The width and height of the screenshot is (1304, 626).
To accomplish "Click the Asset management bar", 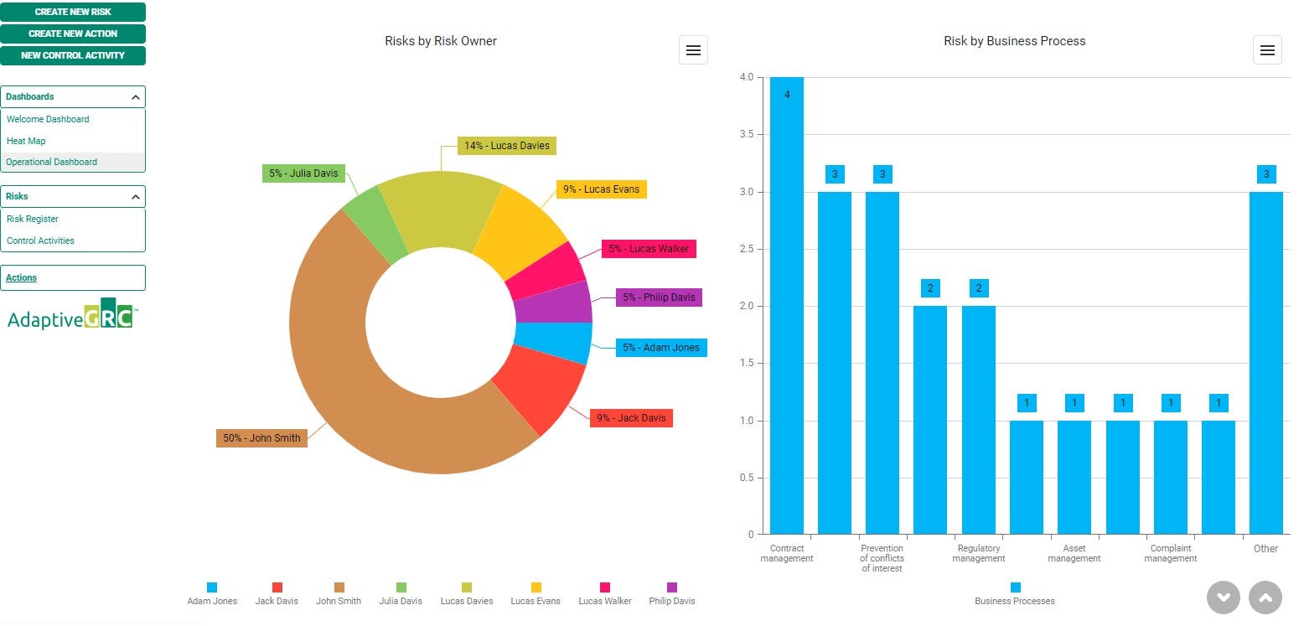I will click(1074, 477).
